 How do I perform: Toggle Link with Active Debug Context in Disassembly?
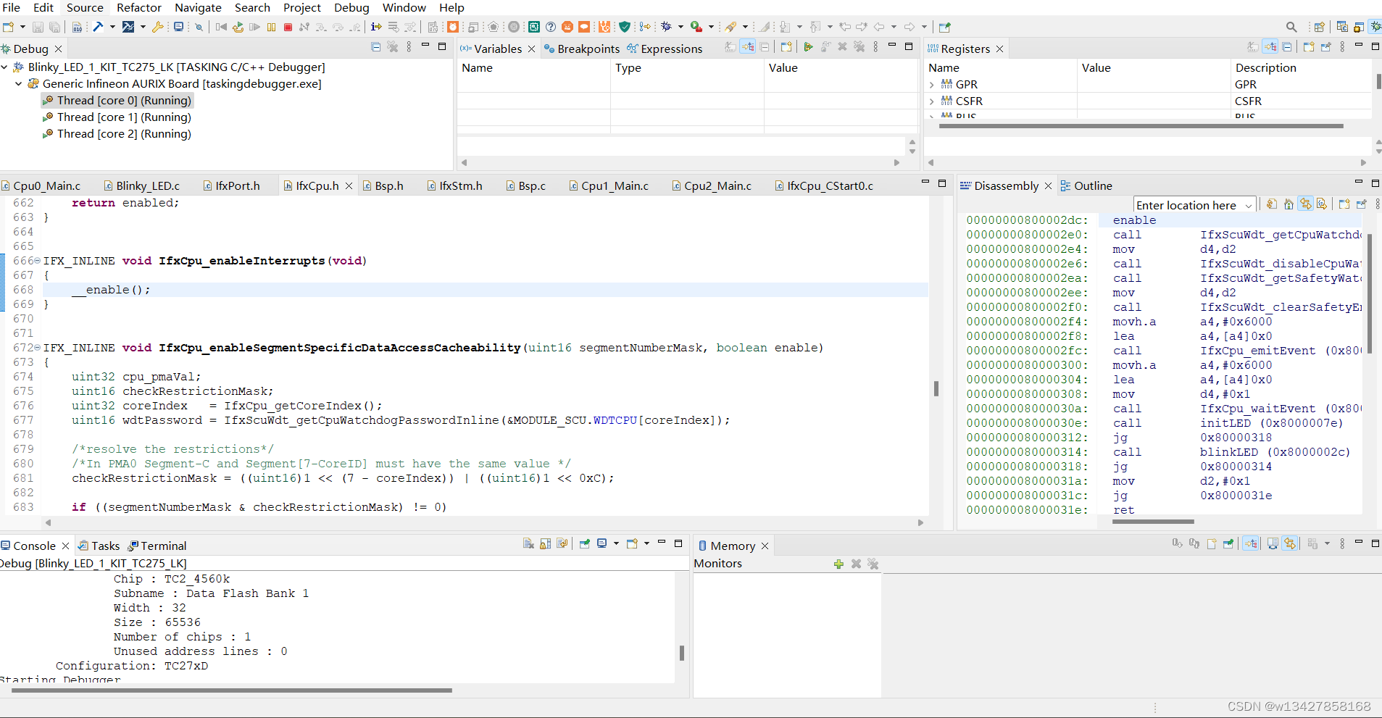1305,204
